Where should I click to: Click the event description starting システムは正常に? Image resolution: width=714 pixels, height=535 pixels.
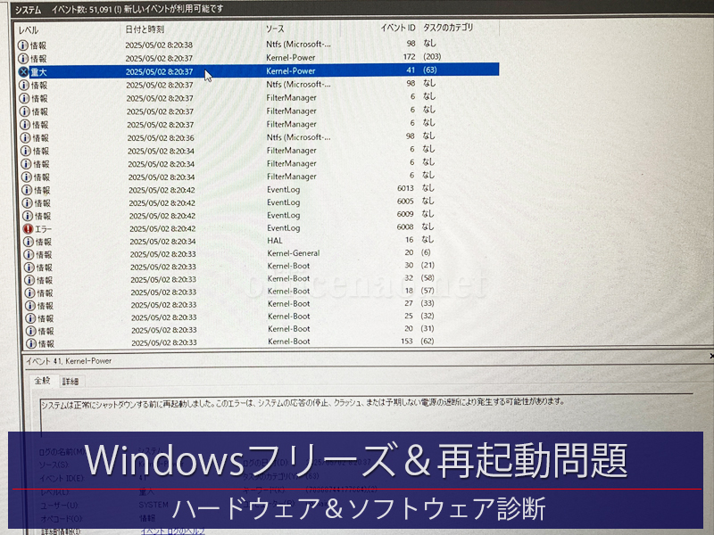tap(303, 403)
